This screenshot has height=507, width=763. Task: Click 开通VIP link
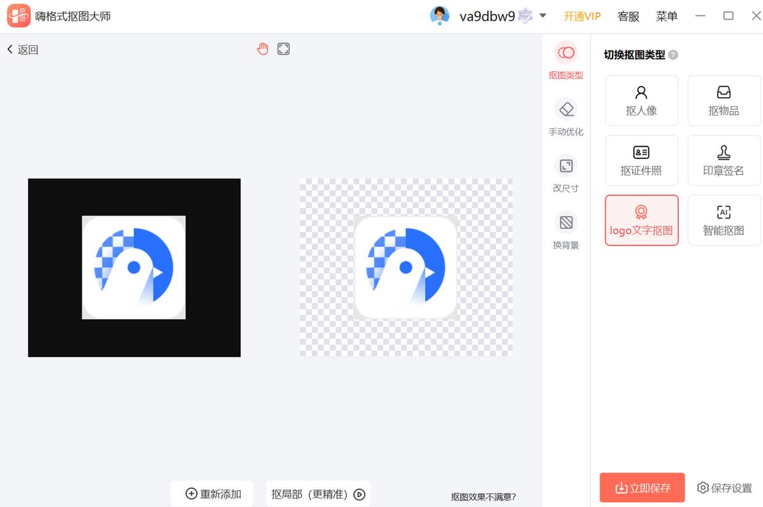582,17
